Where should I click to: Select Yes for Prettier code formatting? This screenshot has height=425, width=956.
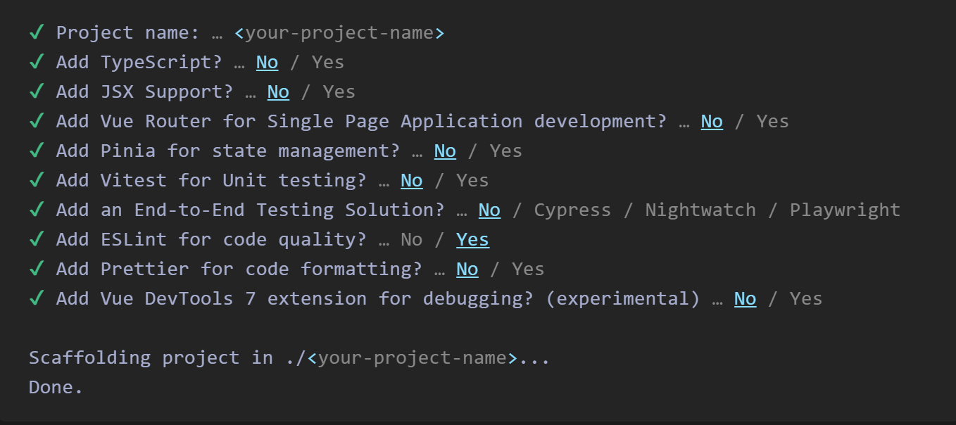(x=528, y=269)
